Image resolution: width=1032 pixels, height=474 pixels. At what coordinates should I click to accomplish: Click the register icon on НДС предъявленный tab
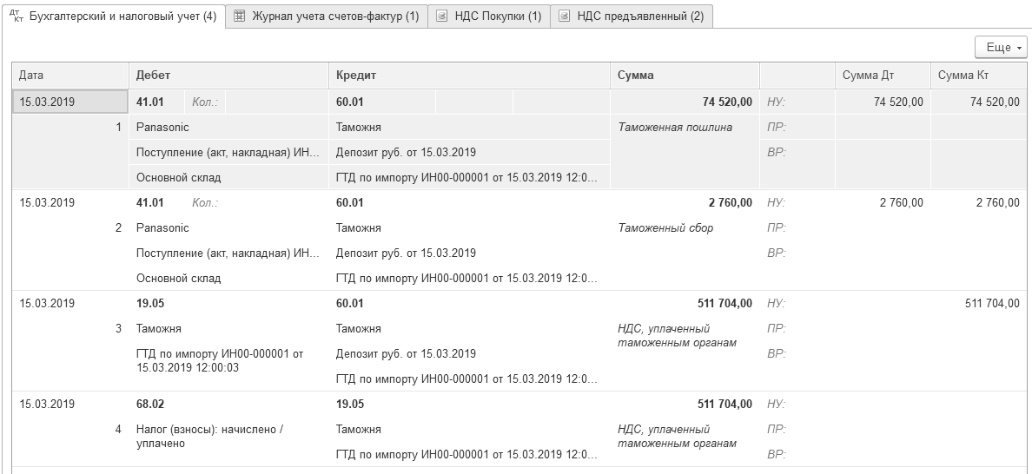565,16
